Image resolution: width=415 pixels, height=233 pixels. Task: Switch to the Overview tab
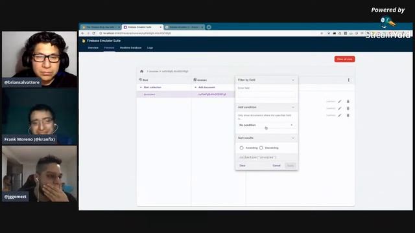[x=93, y=48]
